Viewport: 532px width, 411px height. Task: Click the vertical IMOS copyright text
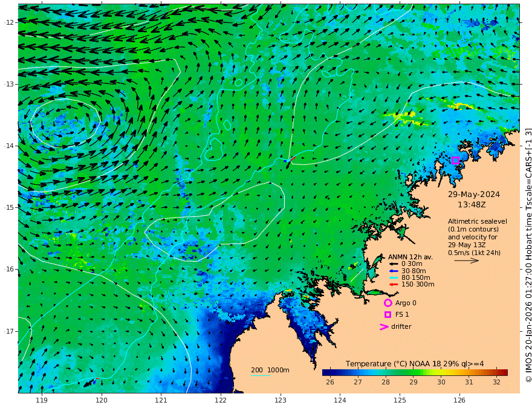[528, 255]
